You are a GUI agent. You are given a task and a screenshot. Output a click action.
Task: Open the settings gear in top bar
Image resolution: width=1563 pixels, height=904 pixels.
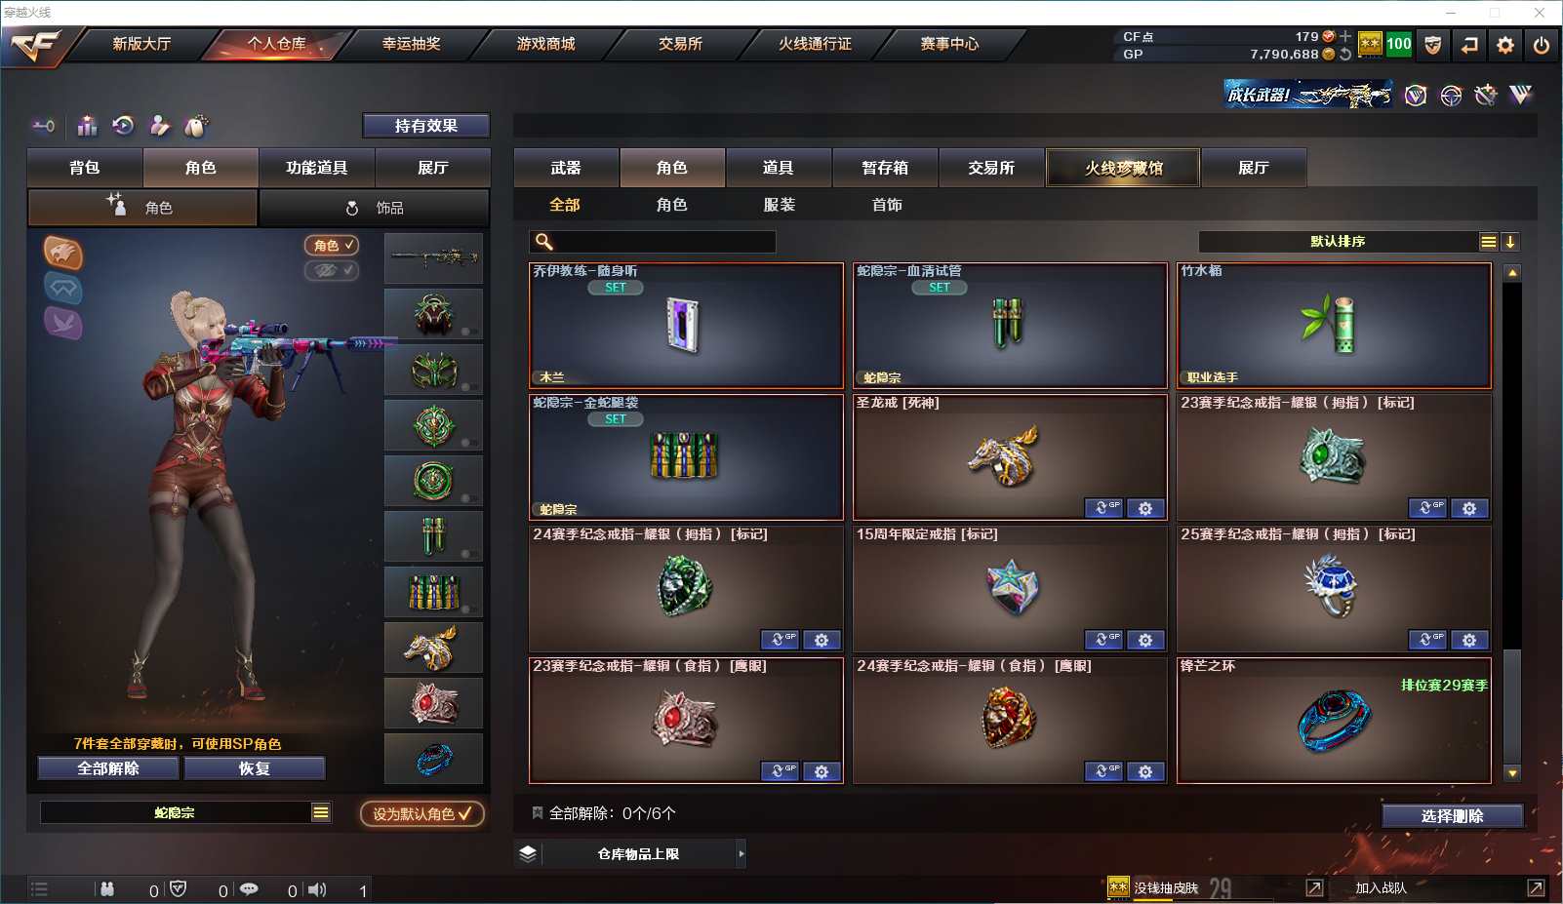pyautogui.click(x=1505, y=45)
